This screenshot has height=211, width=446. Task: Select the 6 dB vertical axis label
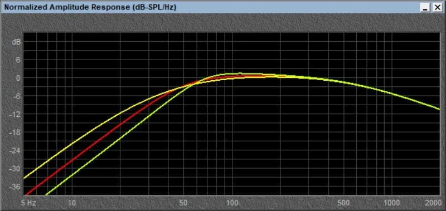click(18, 60)
